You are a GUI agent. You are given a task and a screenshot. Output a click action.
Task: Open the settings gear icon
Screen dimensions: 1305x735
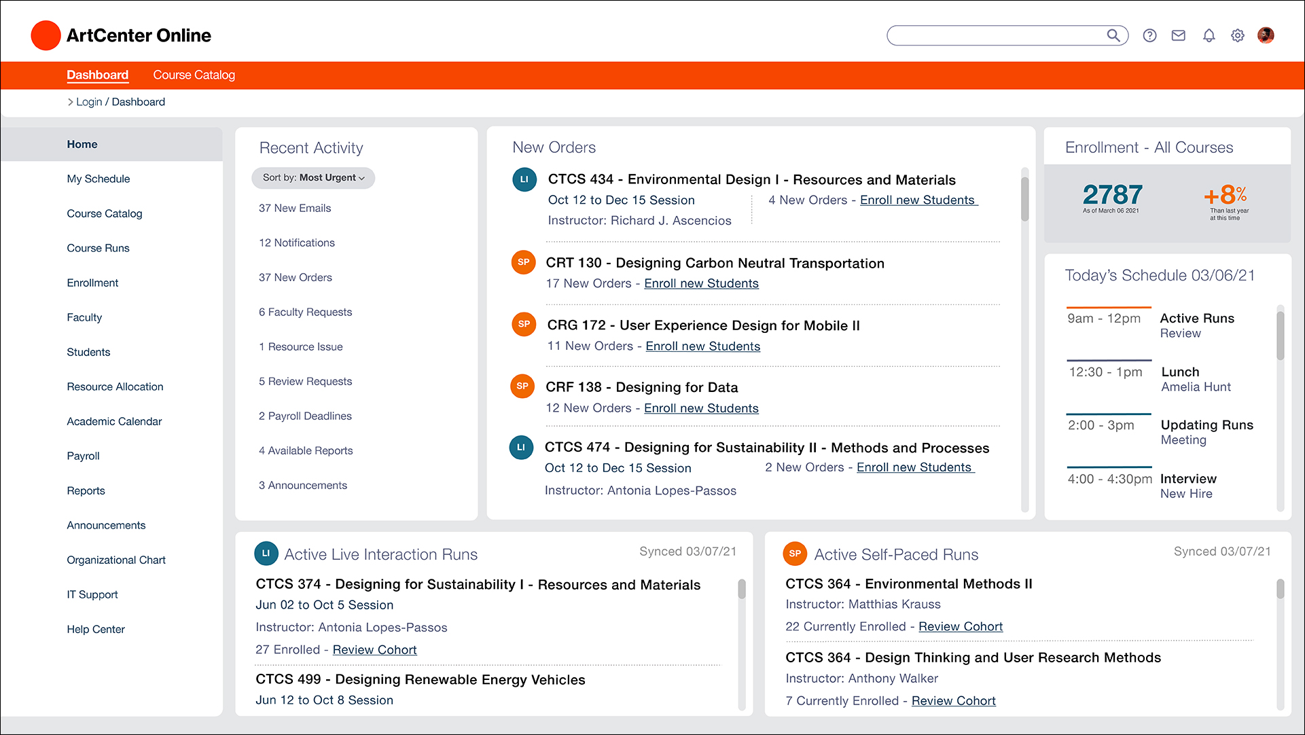click(x=1238, y=35)
